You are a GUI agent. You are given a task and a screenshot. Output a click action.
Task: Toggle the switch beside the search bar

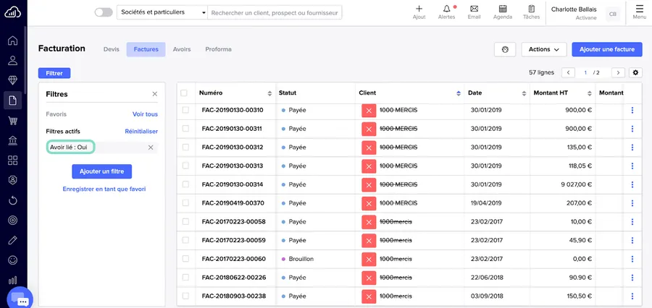104,12
